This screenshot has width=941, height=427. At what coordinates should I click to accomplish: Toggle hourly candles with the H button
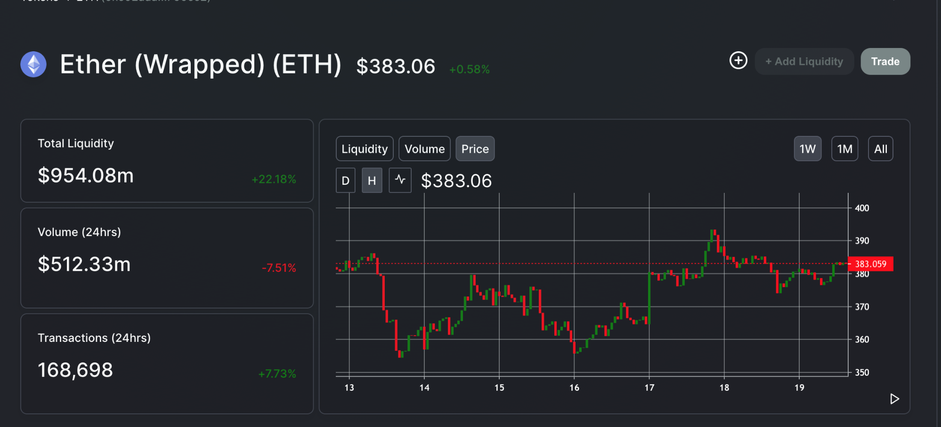click(372, 181)
